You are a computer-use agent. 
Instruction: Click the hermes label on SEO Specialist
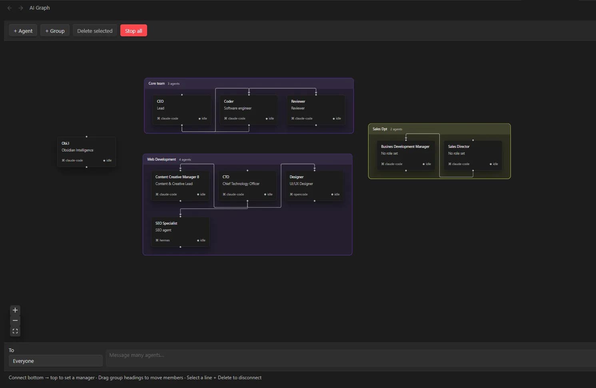click(x=163, y=240)
